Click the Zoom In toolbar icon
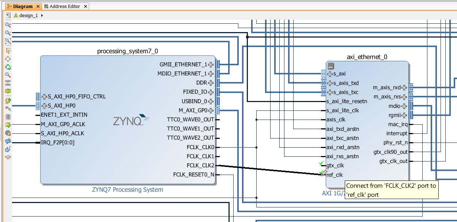Screen dimensions: 457x222 tap(8, 25)
